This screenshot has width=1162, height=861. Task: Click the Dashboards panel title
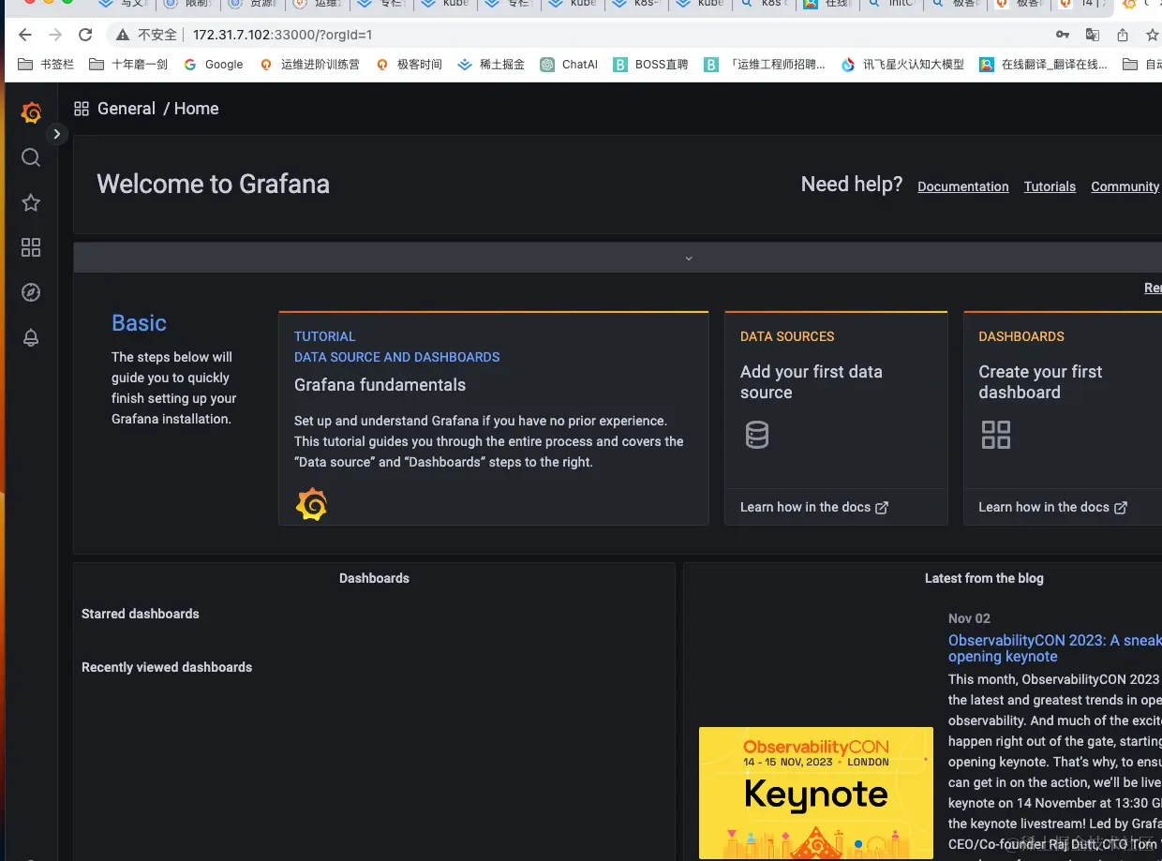click(x=374, y=578)
